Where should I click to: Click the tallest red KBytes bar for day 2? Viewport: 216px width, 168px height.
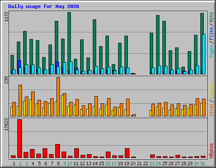tap(20, 139)
